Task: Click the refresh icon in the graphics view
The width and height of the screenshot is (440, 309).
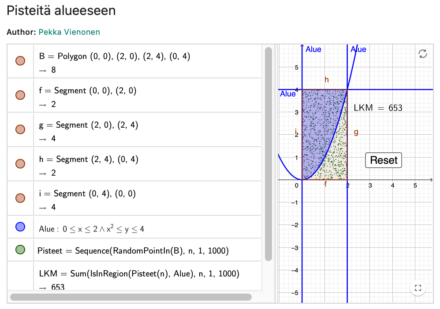Action: (422, 54)
